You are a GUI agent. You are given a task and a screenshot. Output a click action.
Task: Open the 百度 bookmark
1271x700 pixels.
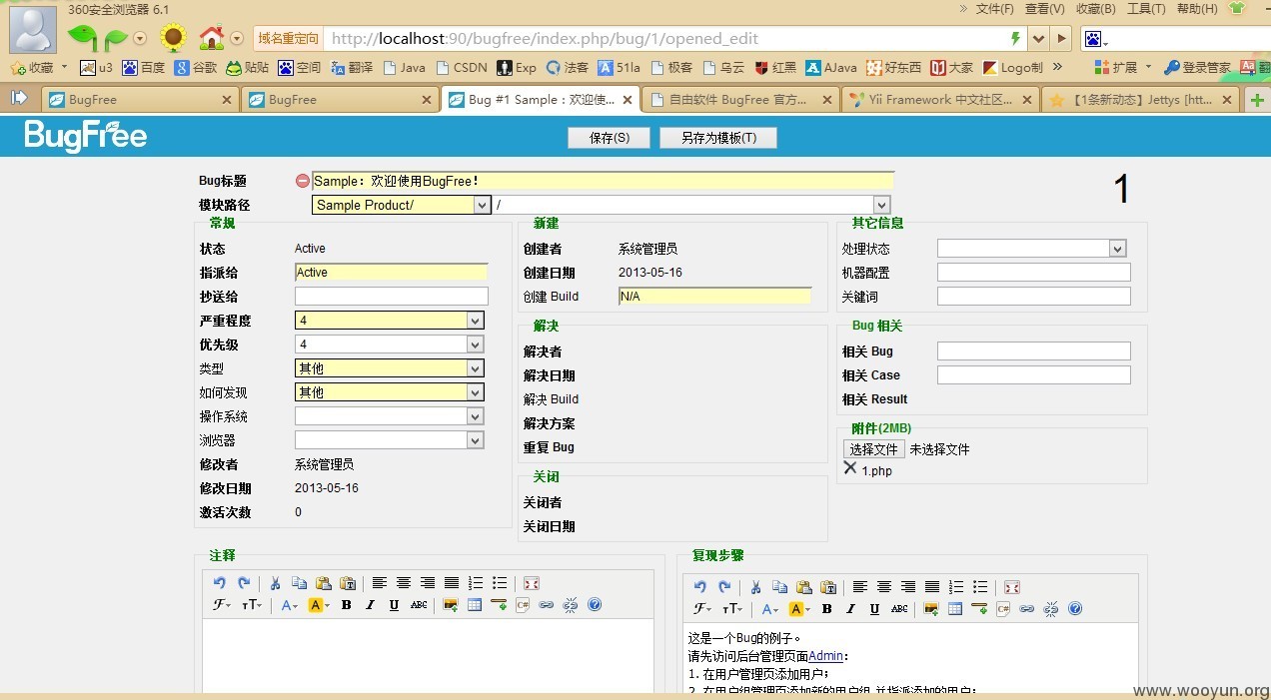(144, 68)
